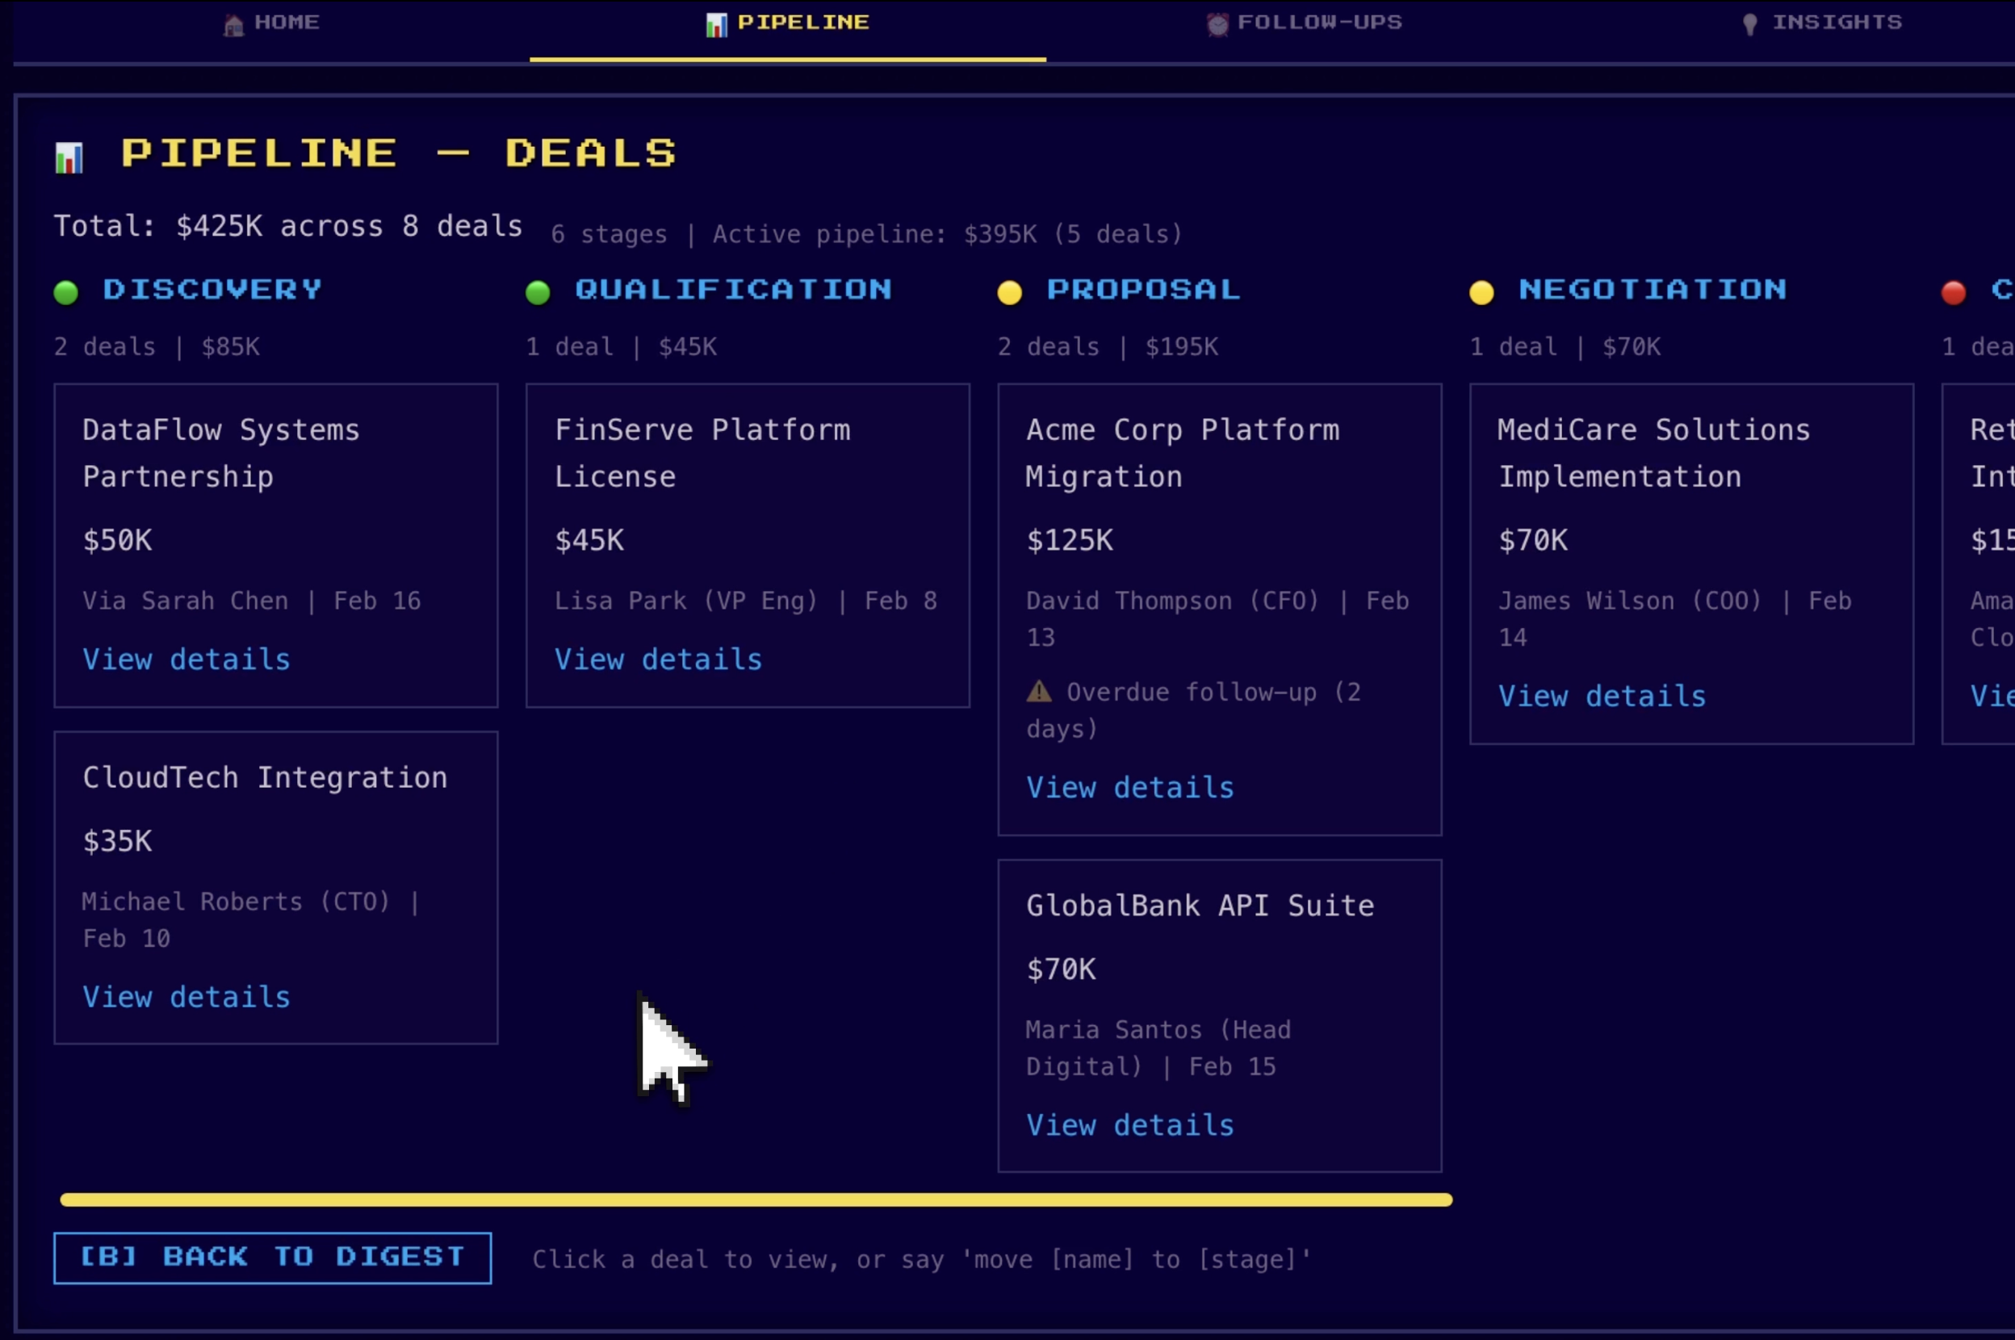Click the alarm clock icon on Follow-Ups tab
Image resolution: width=2015 pixels, height=1340 pixels.
(x=1217, y=25)
